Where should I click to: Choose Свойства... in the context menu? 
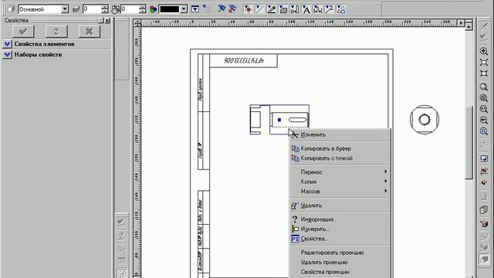[x=340, y=239]
